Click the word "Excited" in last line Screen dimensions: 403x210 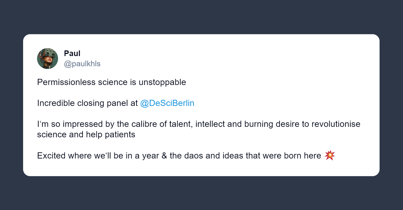pos(51,156)
